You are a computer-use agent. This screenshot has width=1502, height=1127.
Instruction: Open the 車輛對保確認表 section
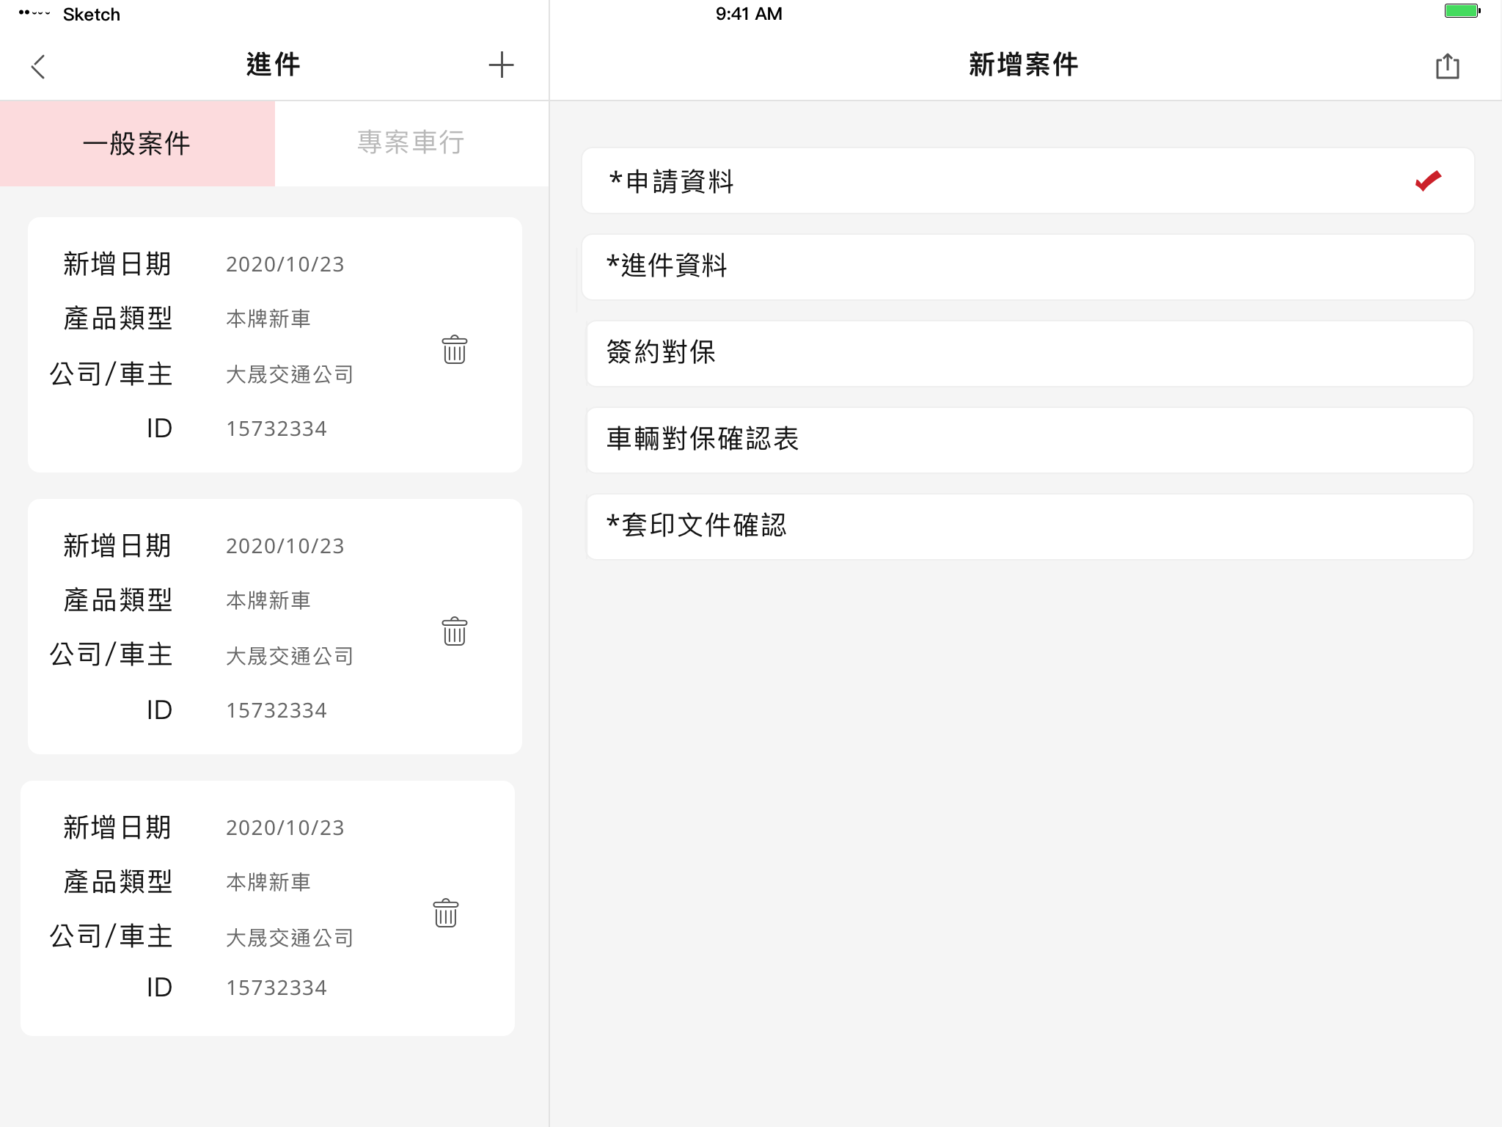(1030, 440)
